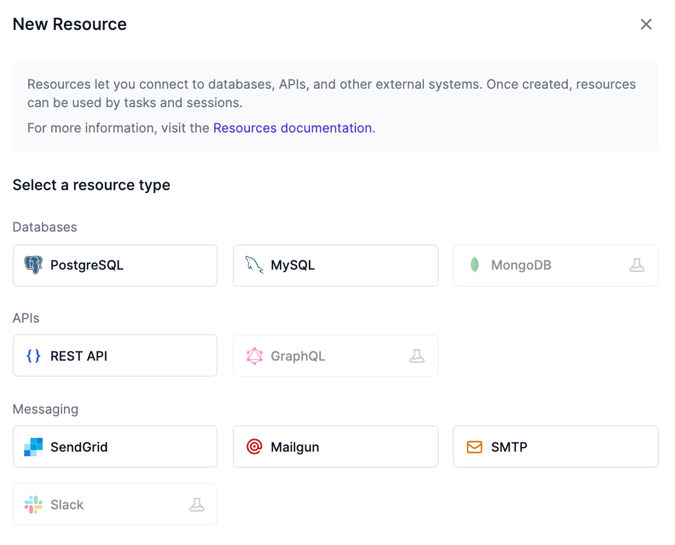Open the Resources documentation link

pos(293,128)
